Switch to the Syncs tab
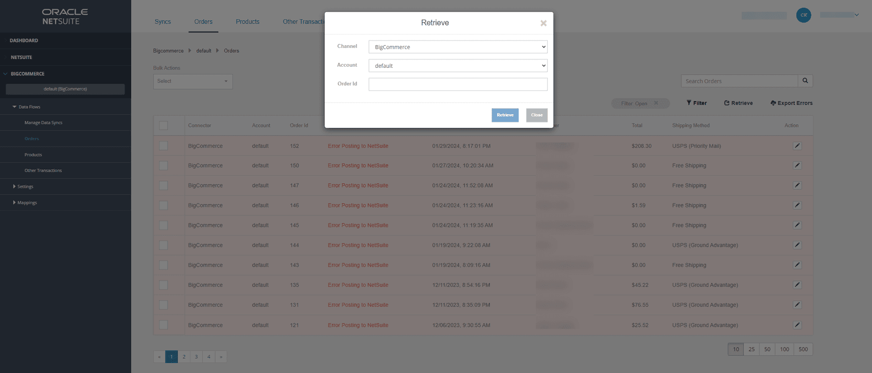 (163, 22)
